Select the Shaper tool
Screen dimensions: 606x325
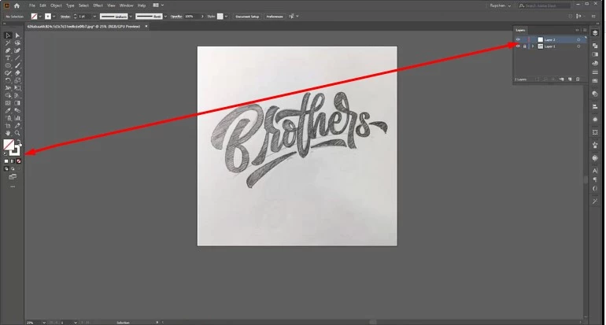[8, 73]
